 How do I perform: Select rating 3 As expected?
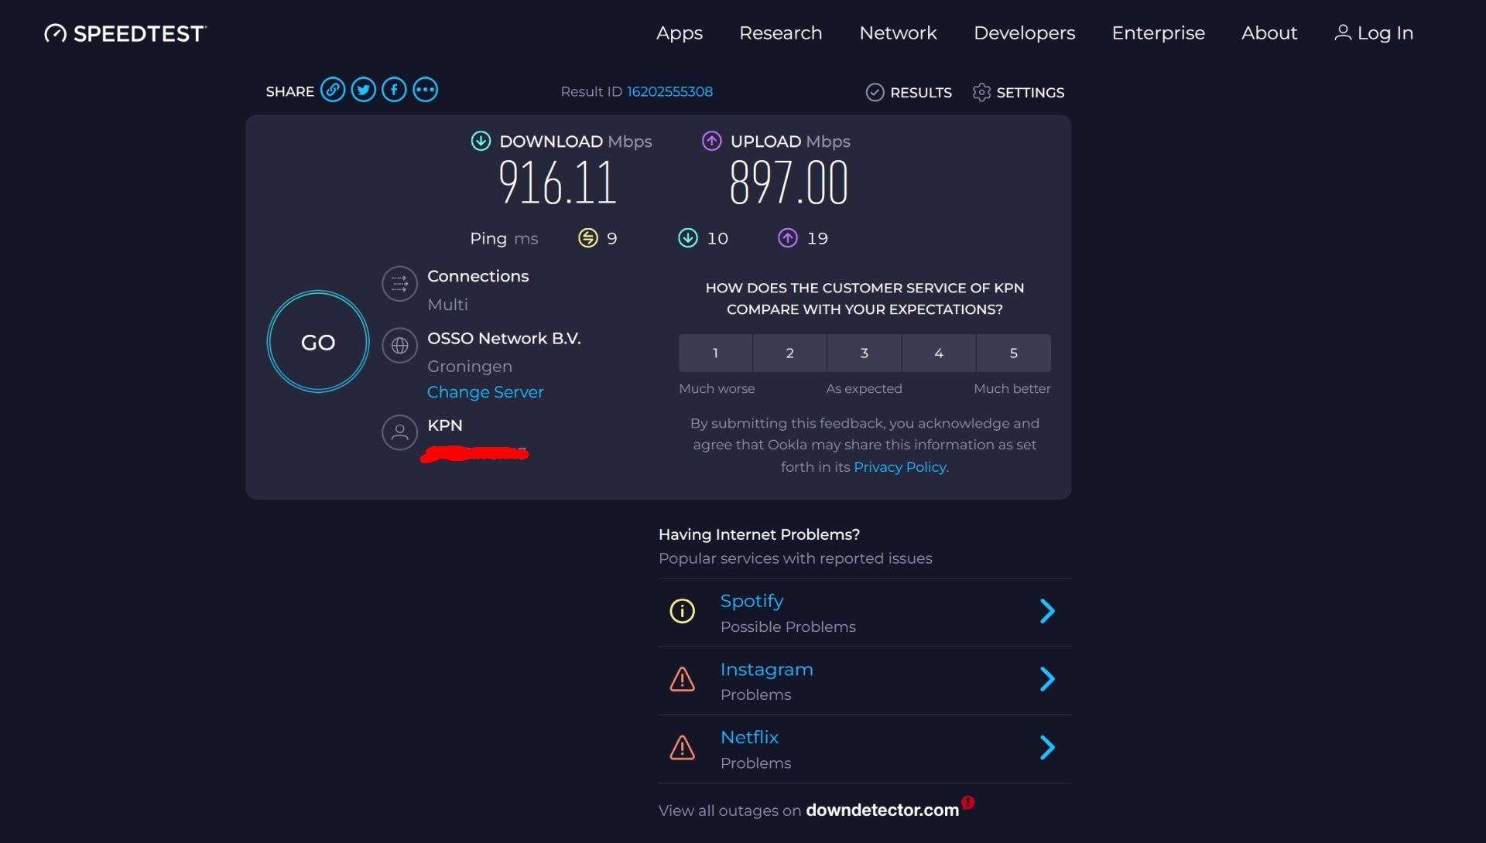click(x=864, y=353)
